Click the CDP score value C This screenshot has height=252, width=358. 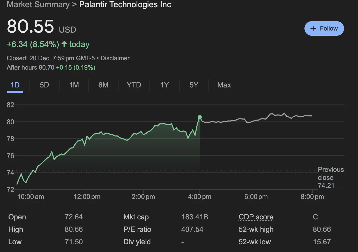(x=315, y=217)
